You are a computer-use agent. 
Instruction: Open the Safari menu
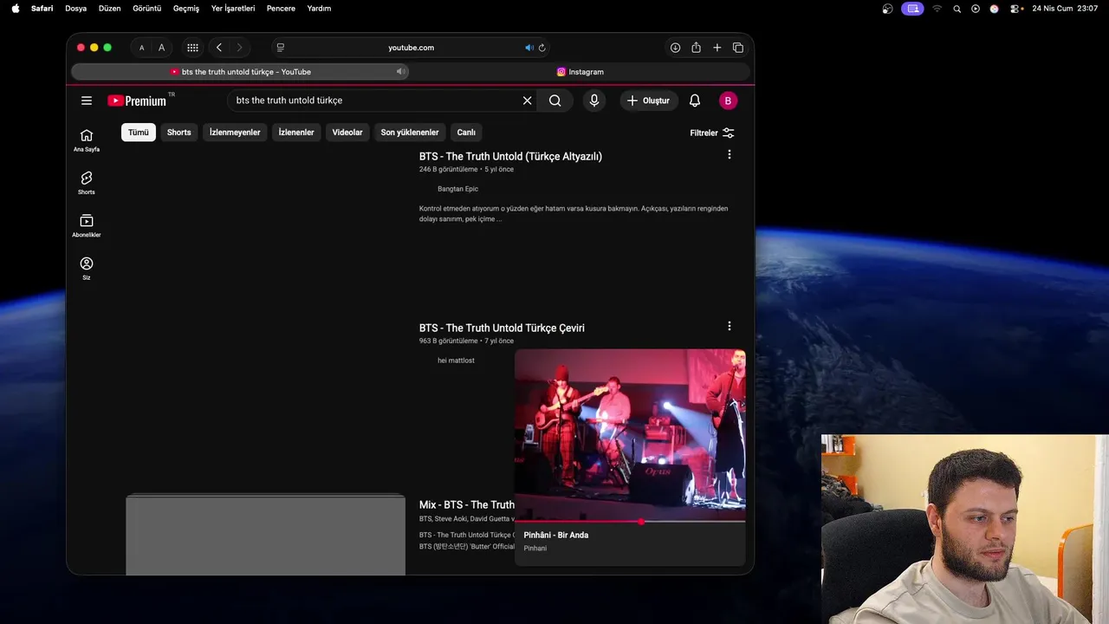pos(42,9)
